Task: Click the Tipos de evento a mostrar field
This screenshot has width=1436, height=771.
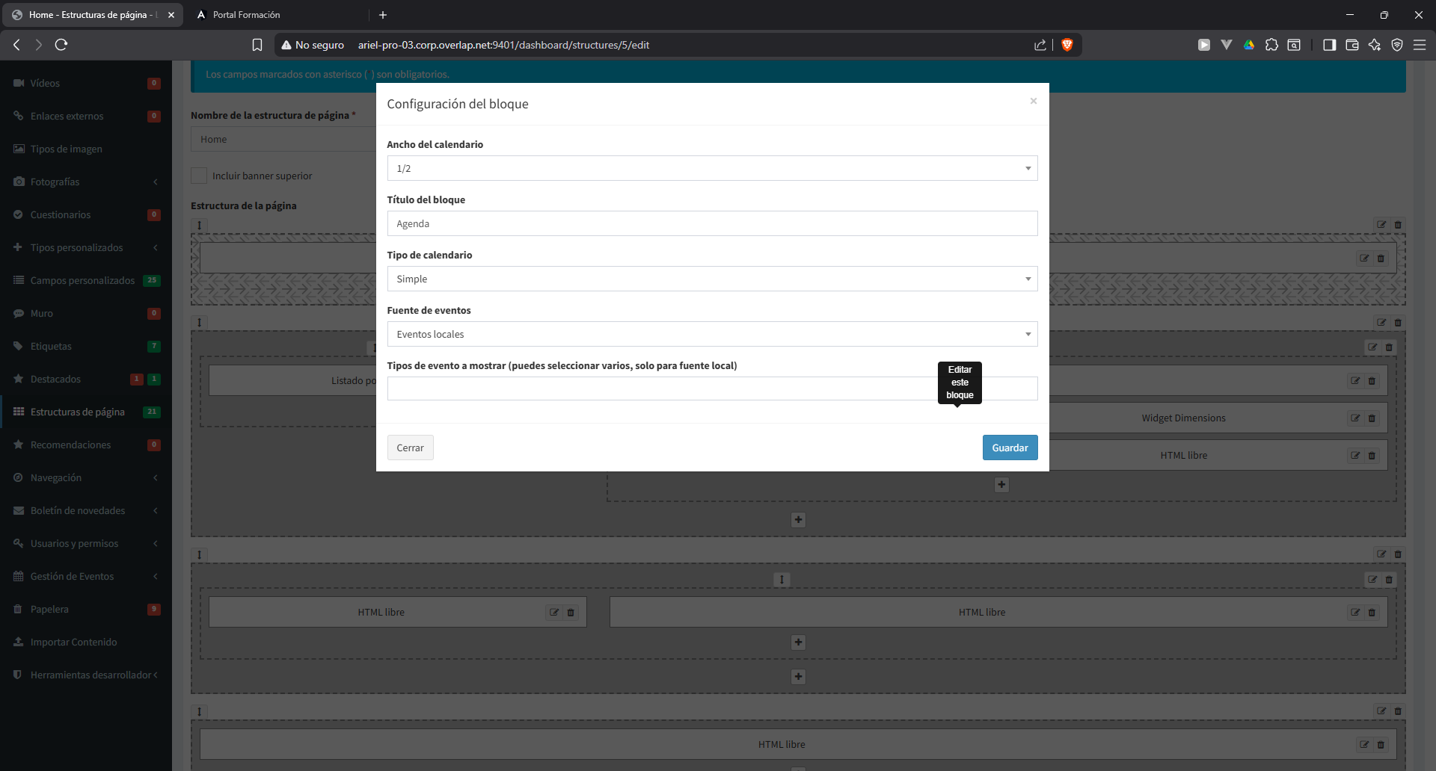Action: pyautogui.click(x=712, y=388)
